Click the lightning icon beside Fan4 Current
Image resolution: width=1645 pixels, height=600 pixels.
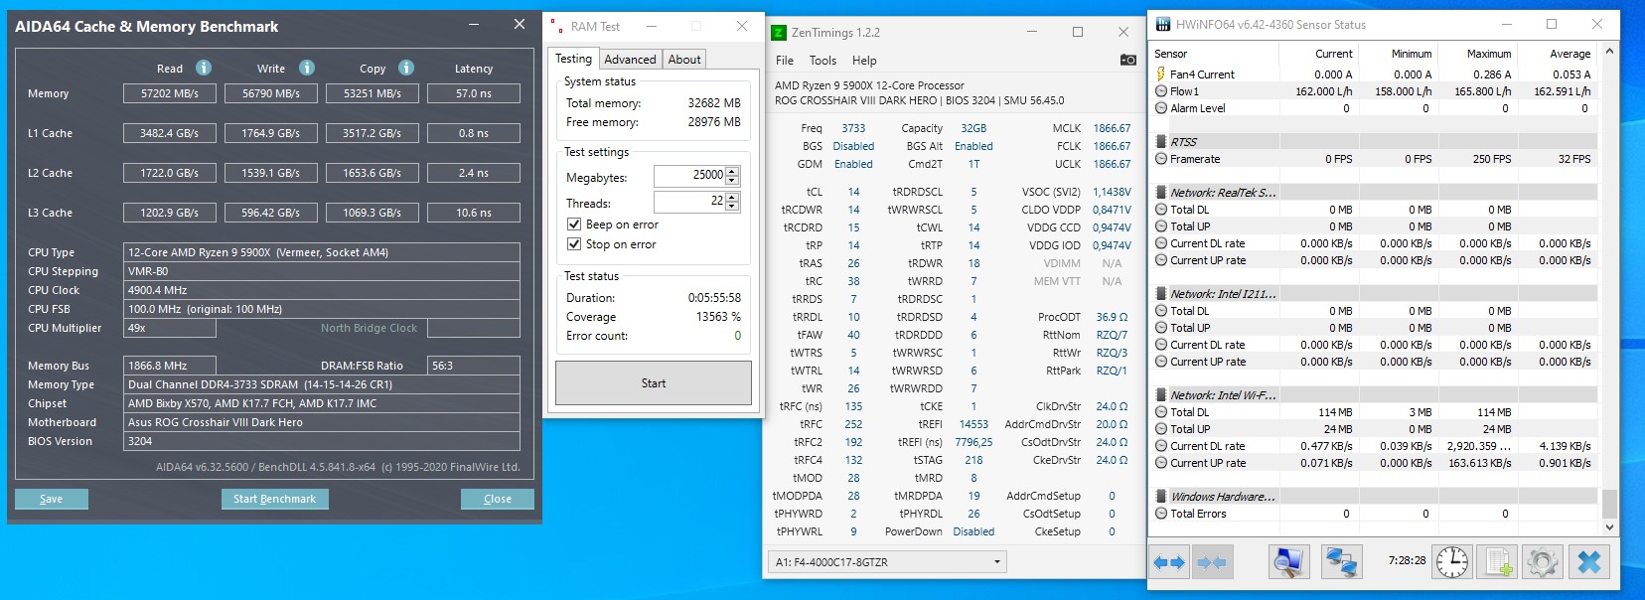(1161, 75)
